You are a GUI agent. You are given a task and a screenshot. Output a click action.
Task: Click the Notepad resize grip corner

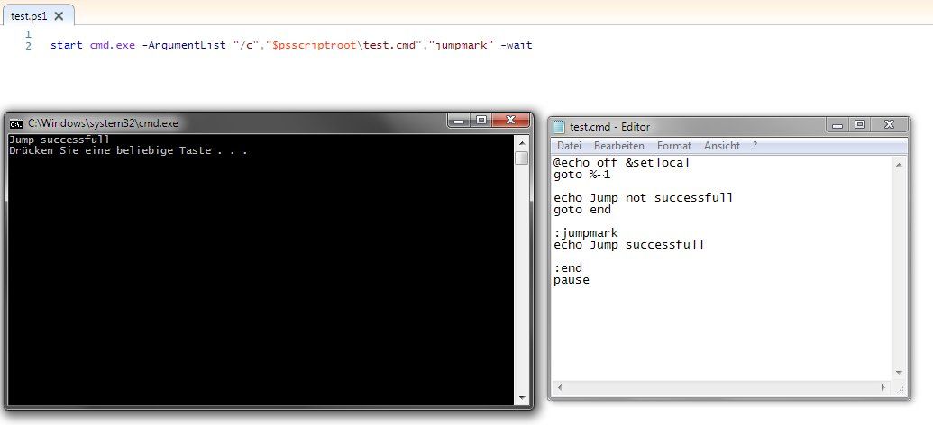pyautogui.click(x=900, y=389)
